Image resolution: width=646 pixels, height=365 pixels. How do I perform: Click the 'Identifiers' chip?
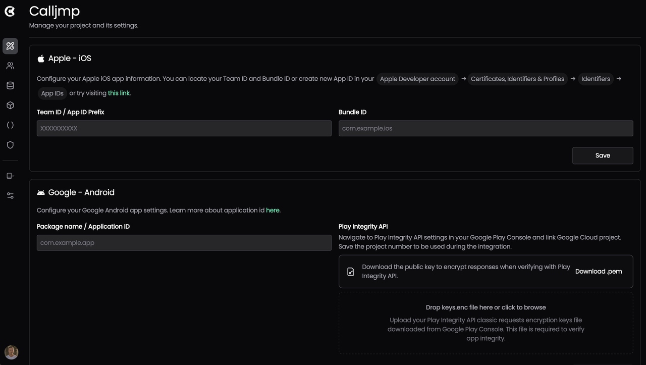pyautogui.click(x=596, y=79)
